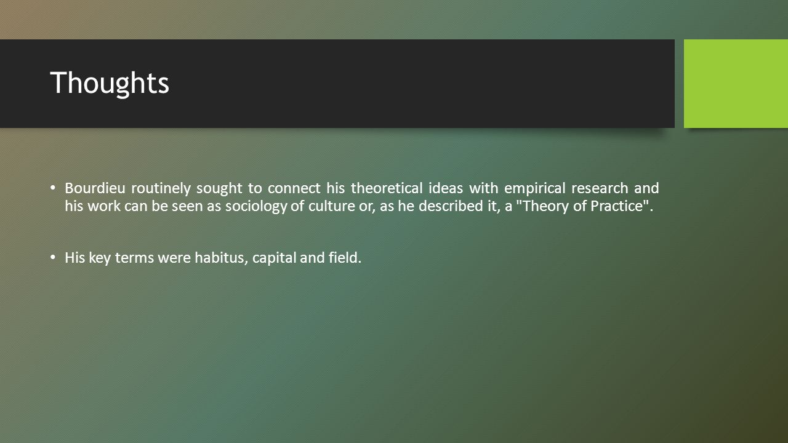This screenshot has height=443, width=788.
Task: Click the "Thoughts" slide title
Action: click(110, 82)
